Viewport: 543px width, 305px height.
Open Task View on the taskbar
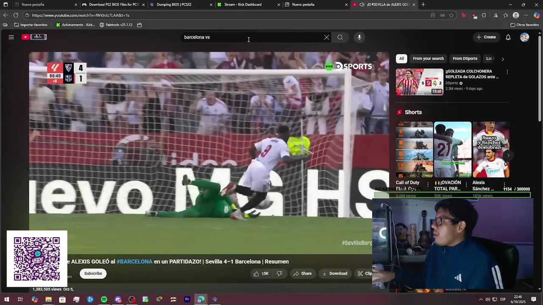20,299
